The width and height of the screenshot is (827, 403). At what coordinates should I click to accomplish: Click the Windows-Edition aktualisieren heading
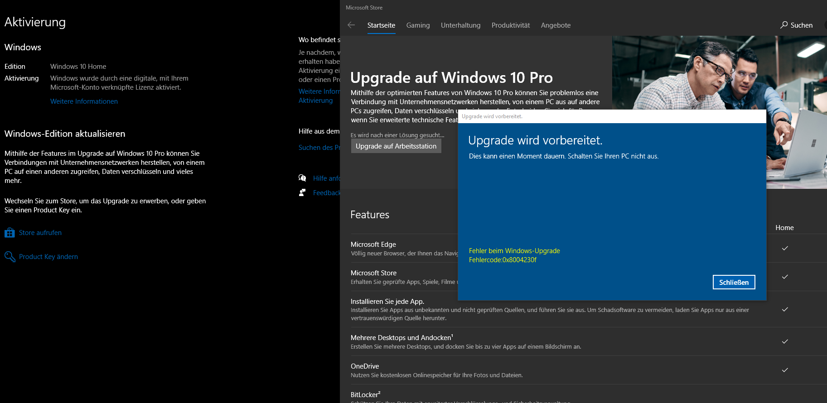click(x=65, y=134)
